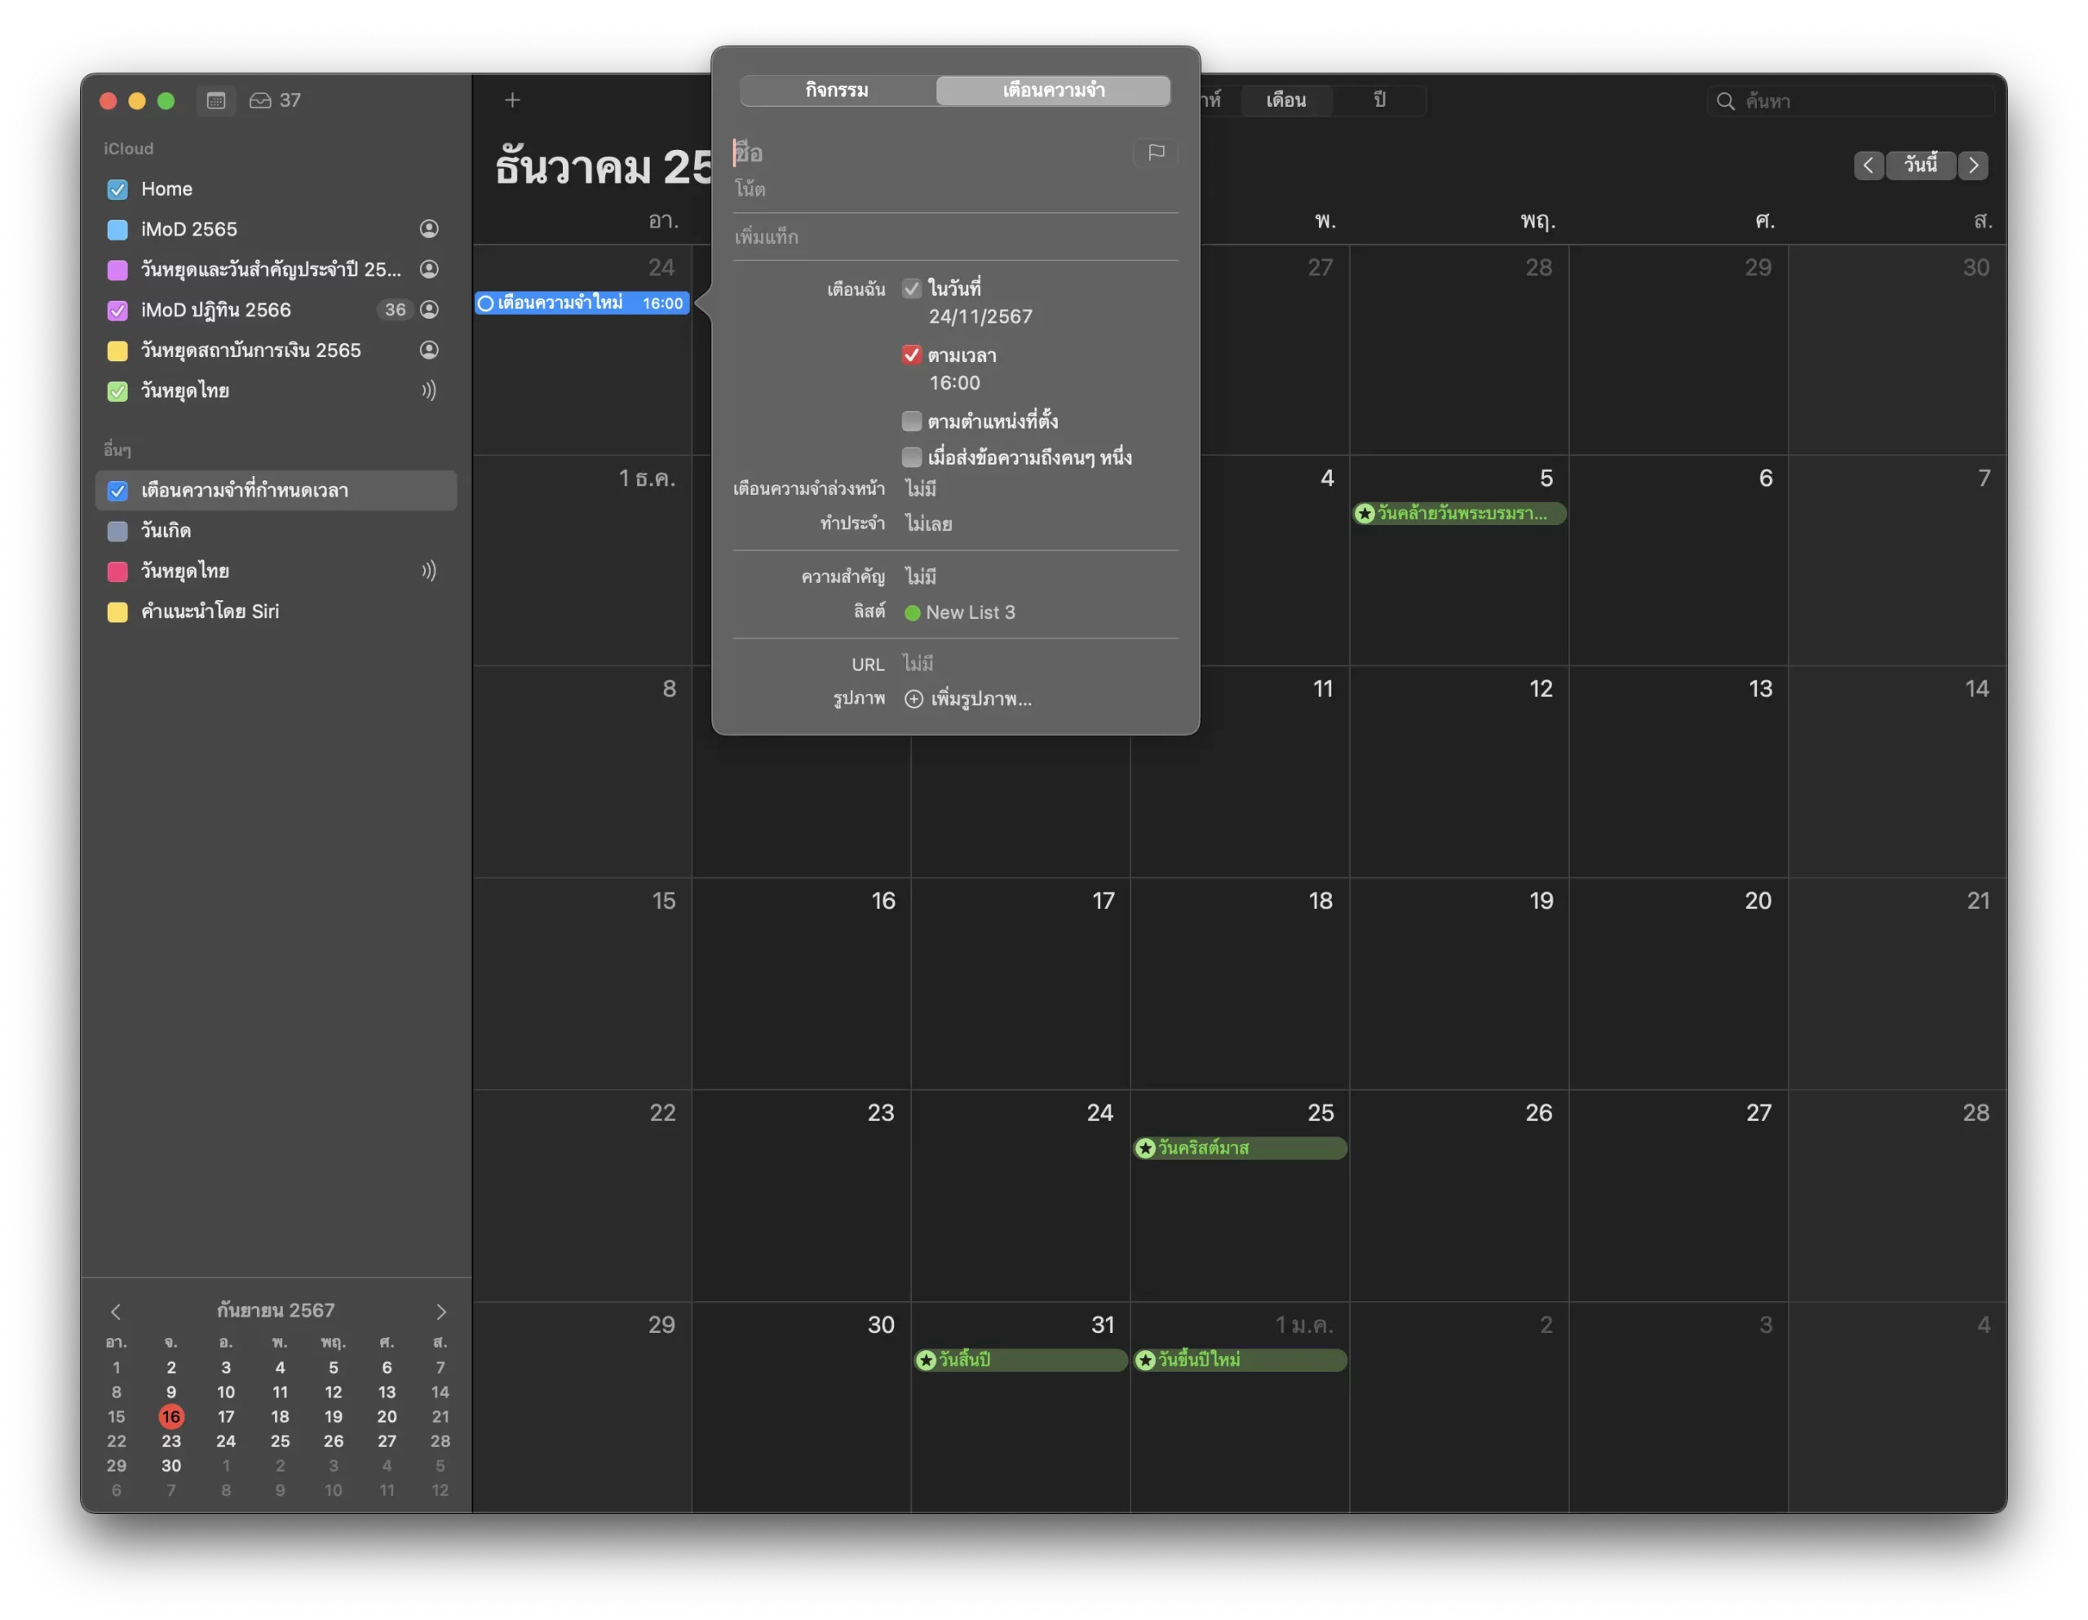Click the วันนี้ today button
The height and width of the screenshot is (1620, 2088).
click(x=1920, y=166)
